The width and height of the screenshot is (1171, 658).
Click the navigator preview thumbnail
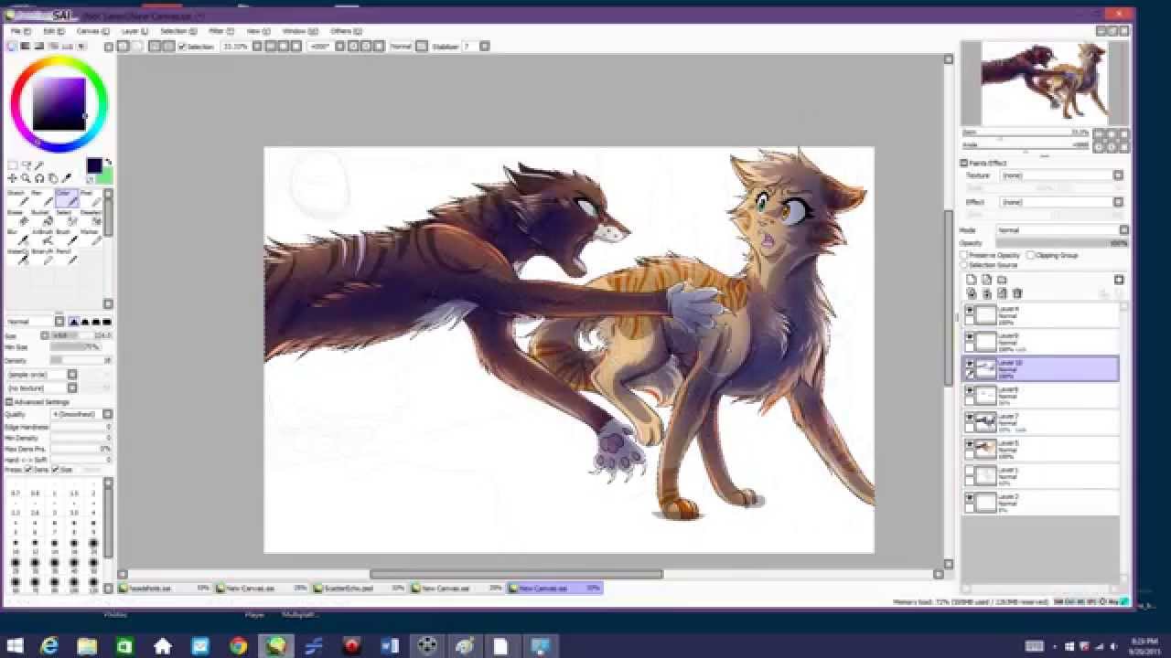(1045, 83)
